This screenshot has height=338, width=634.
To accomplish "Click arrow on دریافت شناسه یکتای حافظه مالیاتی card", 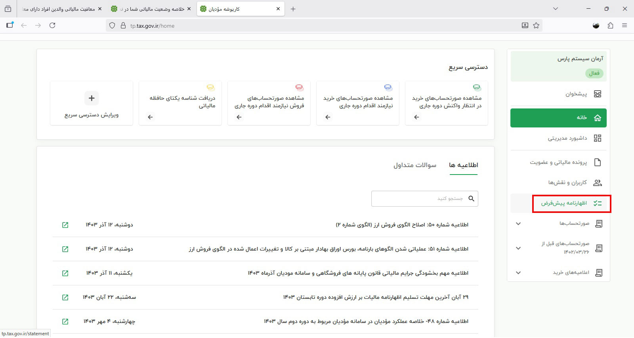I will (150, 117).
